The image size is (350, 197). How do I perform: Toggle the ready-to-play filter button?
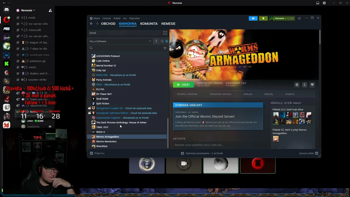click(167, 41)
